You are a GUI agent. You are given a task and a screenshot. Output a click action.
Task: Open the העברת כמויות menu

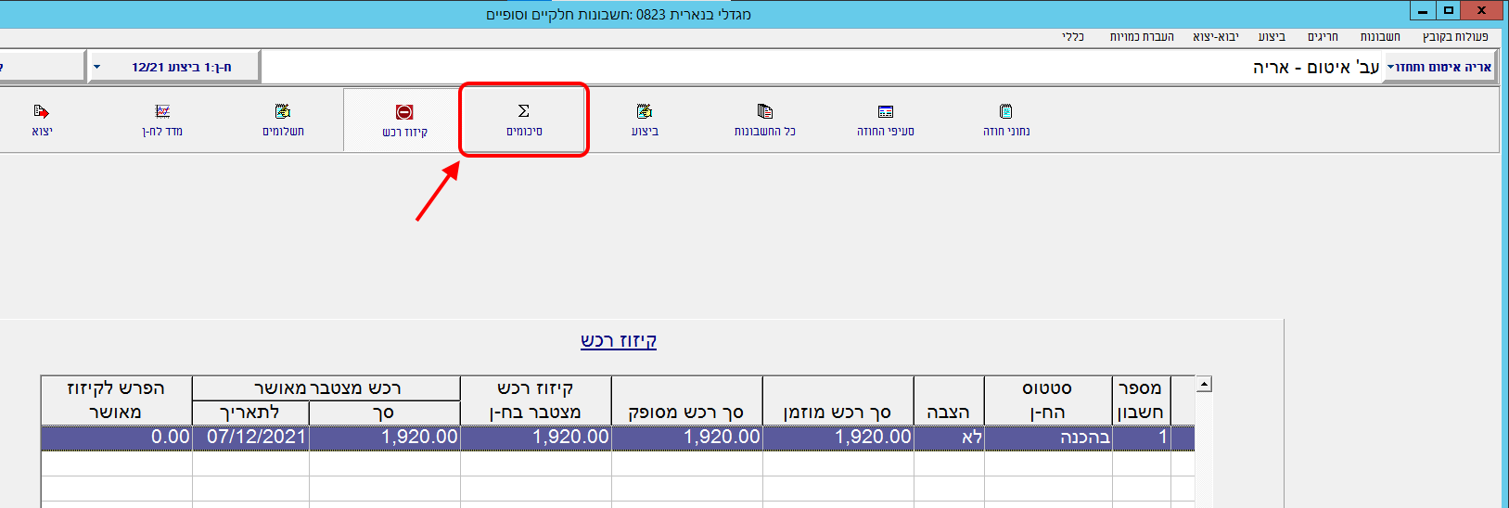(x=1142, y=37)
